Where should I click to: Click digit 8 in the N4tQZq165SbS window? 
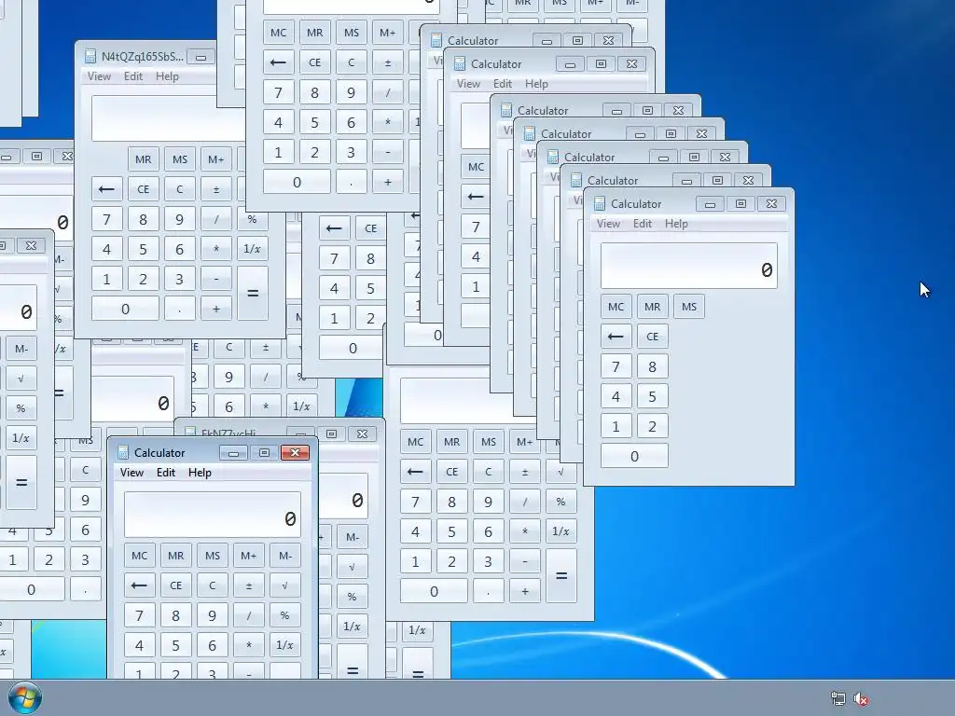pos(143,219)
